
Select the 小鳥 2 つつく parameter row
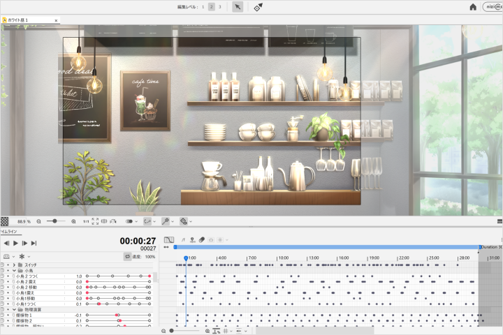[77, 276]
